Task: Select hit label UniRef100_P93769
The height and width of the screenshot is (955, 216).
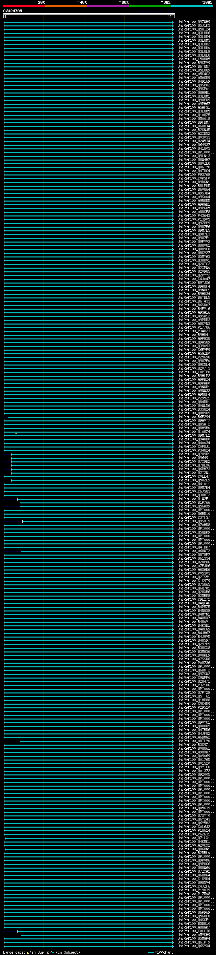Action: coord(193,174)
